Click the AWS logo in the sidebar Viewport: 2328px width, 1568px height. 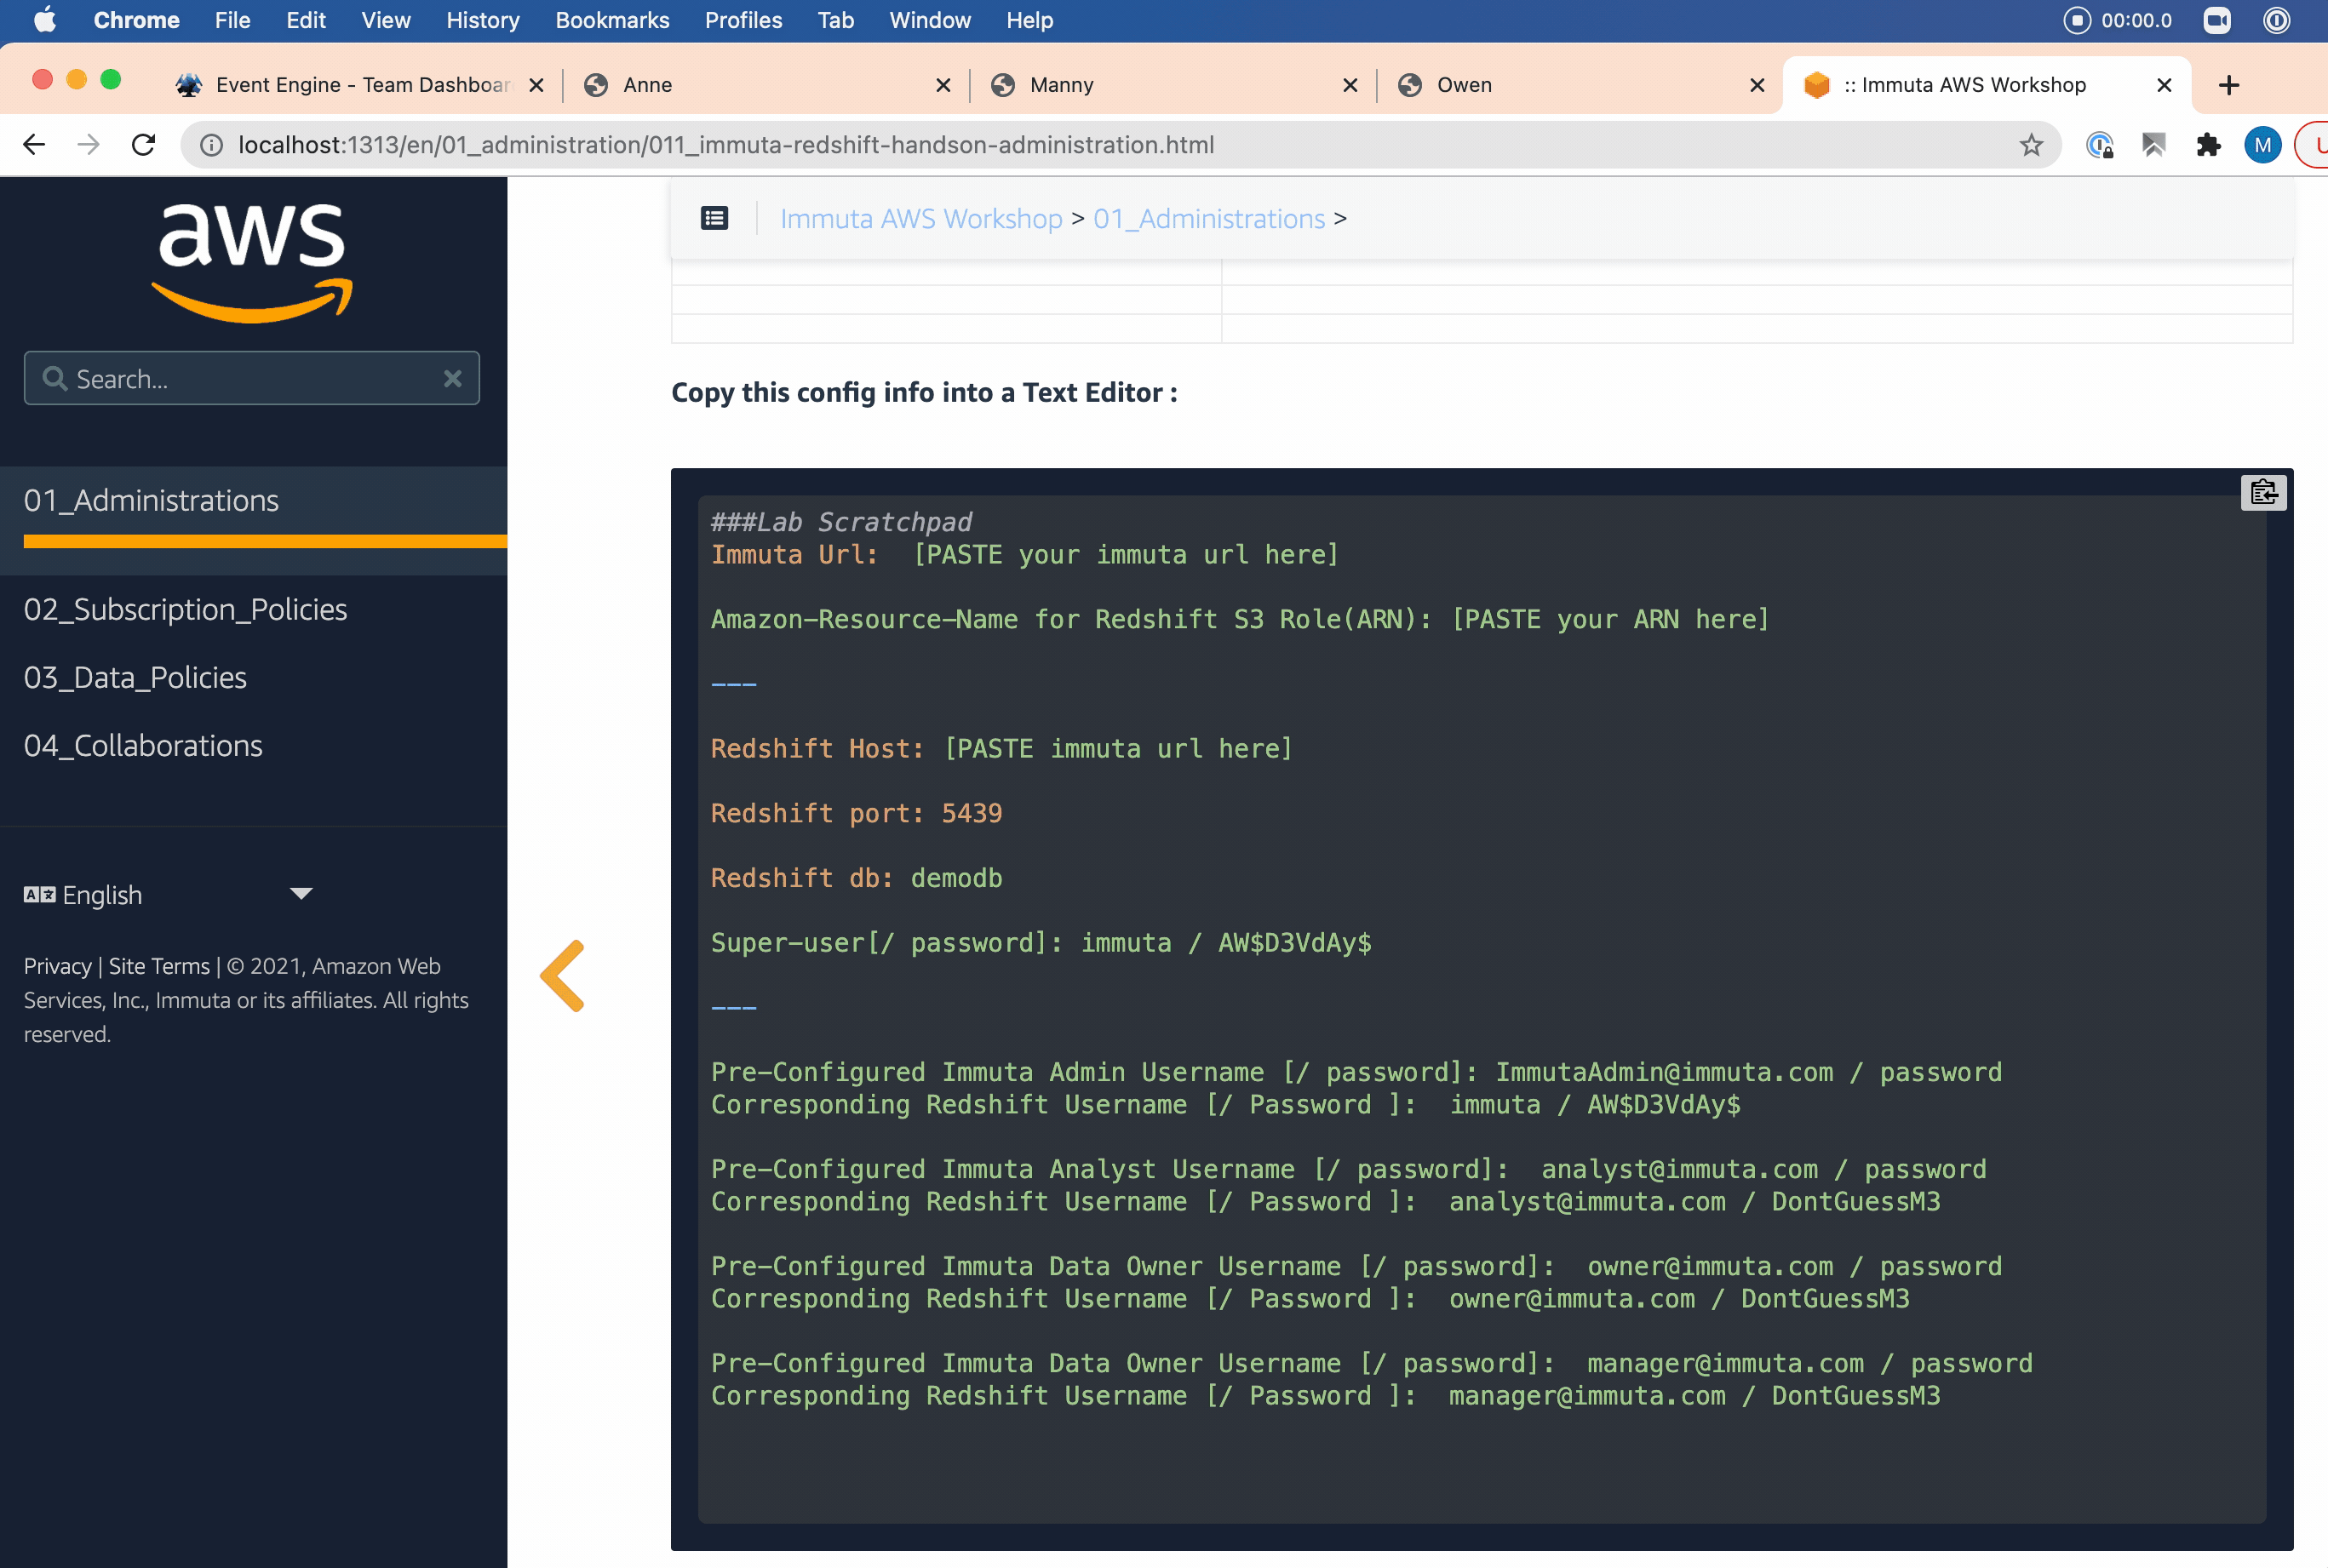(252, 263)
